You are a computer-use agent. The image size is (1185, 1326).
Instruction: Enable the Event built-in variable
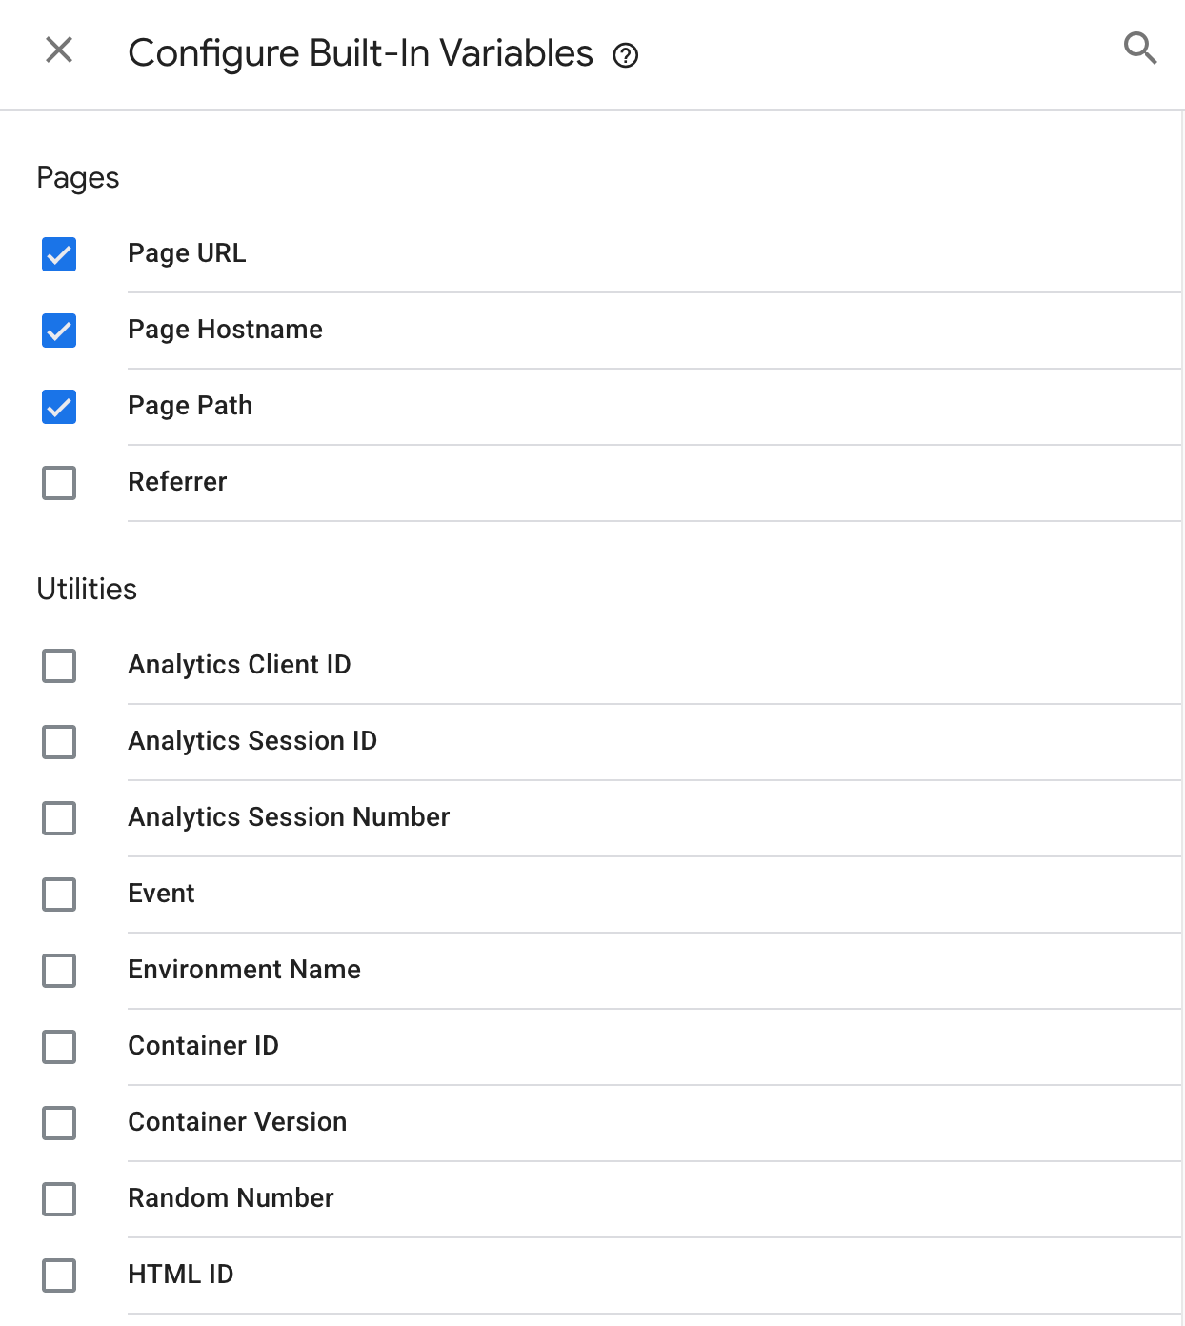[x=58, y=894]
